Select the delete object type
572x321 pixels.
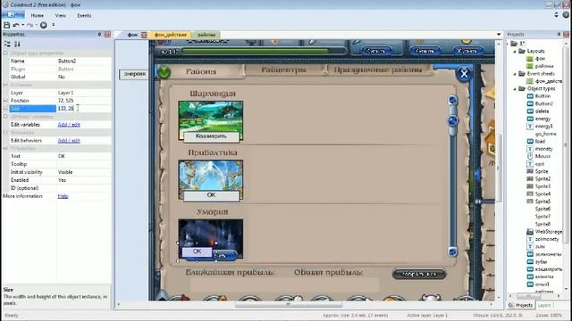542,111
